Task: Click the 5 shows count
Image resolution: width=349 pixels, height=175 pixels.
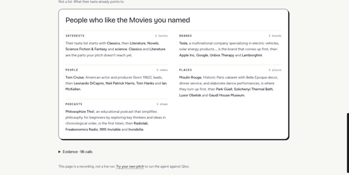Action: pos(162,104)
